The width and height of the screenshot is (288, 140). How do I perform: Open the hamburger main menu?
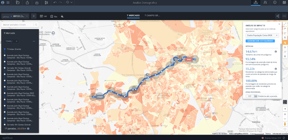(x=8, y=3)
